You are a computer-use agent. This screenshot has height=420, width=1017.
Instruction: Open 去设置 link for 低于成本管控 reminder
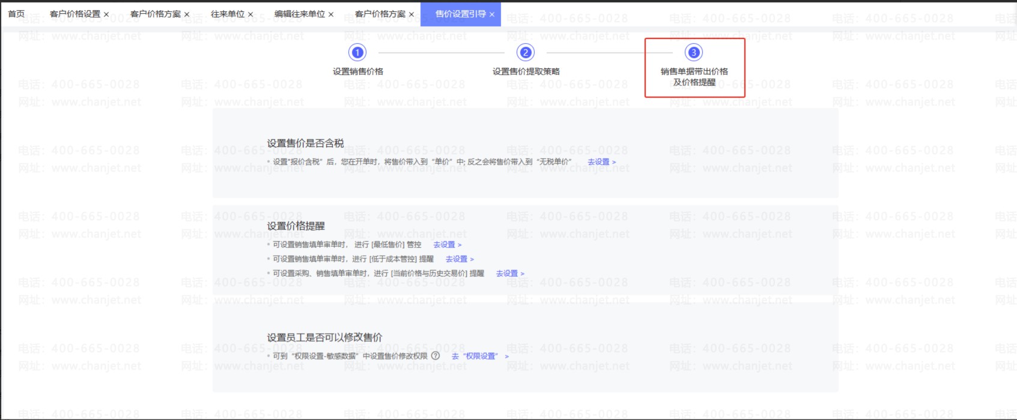460,259
